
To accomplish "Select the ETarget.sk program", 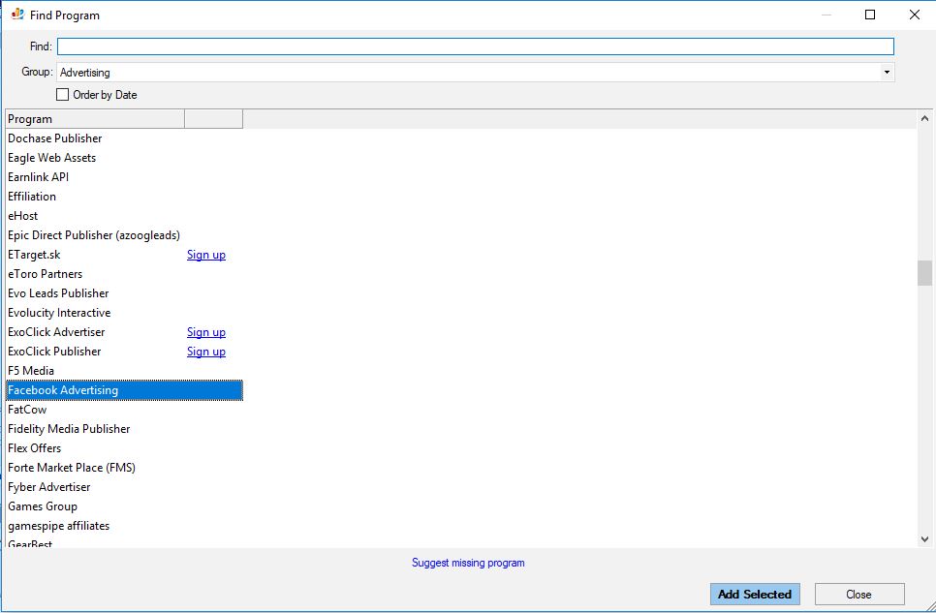I will point(34,255).
